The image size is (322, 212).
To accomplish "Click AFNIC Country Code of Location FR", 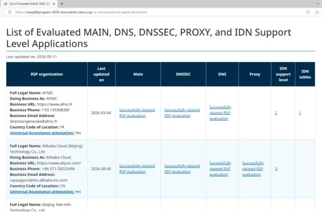I will (x=37, y=127).
